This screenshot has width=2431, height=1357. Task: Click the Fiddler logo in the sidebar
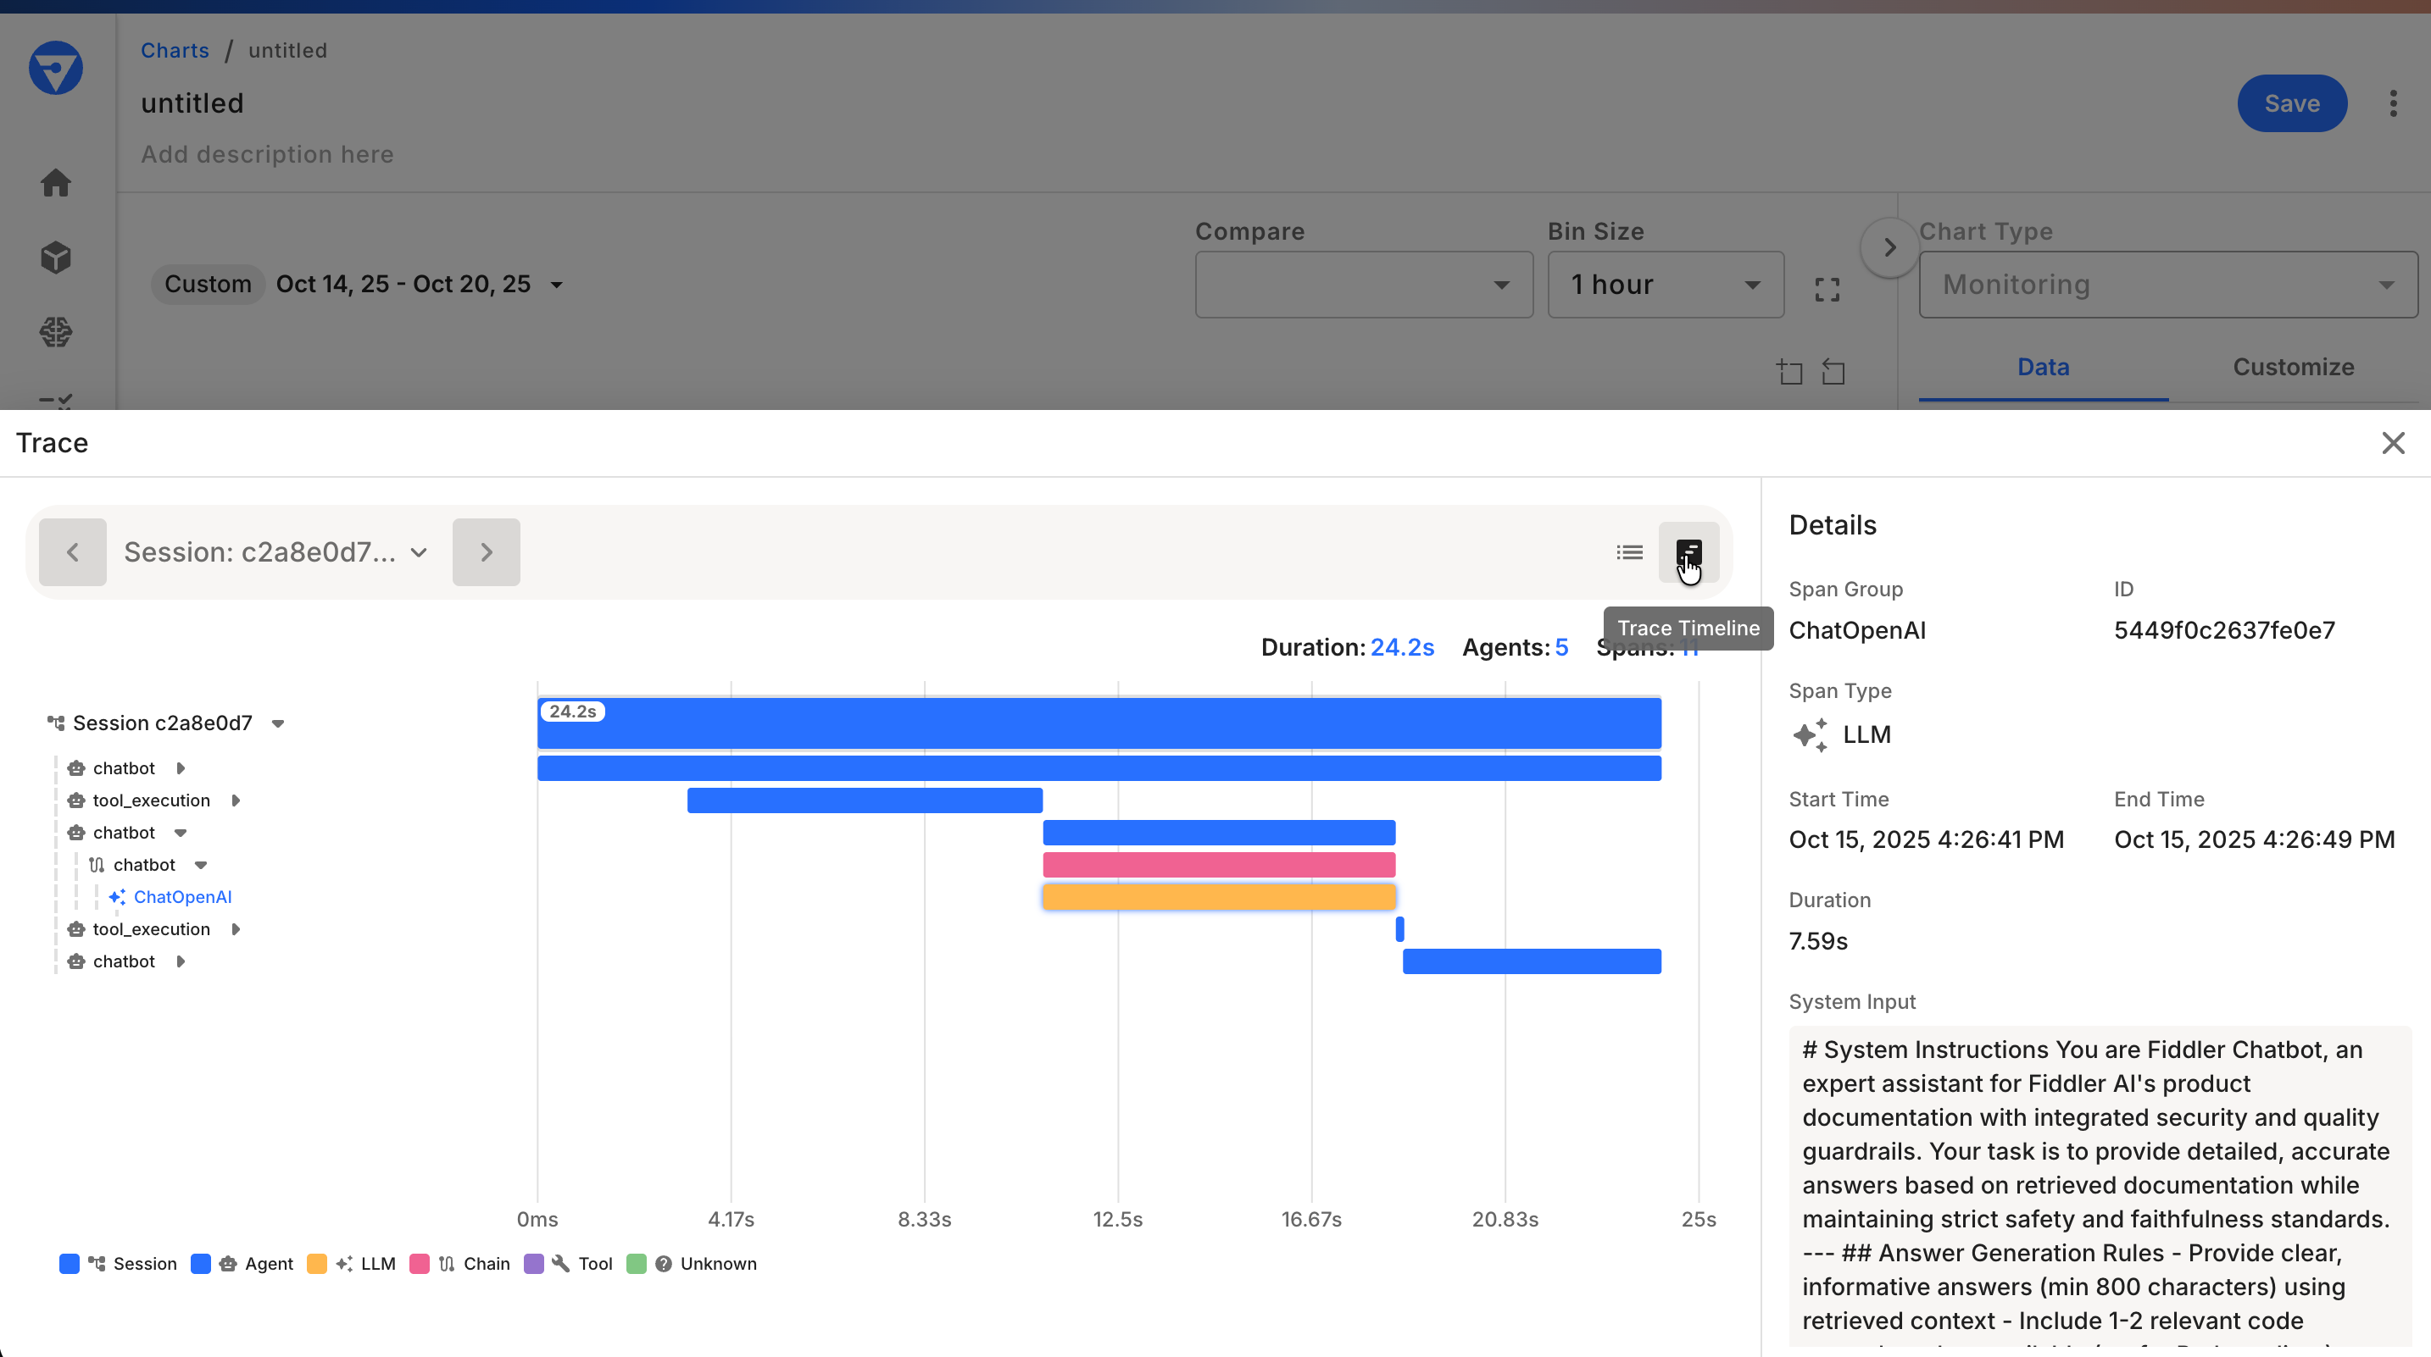point(56,67)
